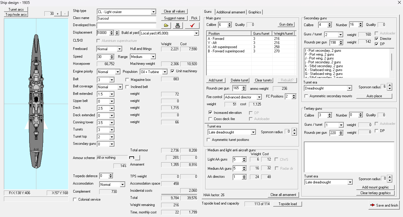
Task: Toggle tertiary guns DP checkbox
Action: (x=376, y=131)
